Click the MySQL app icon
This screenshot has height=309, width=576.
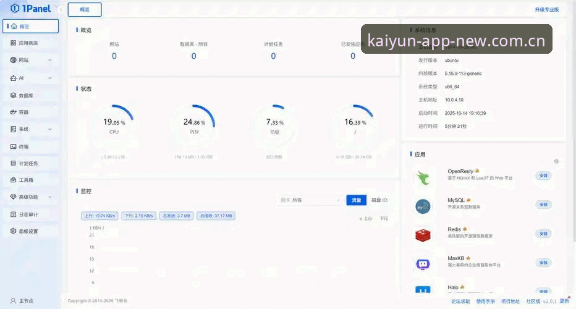(423, 206)
